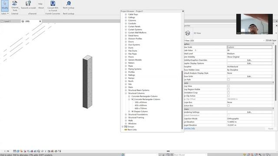The height and width of the screenshot is (156, 278).
Task: Click the Revit Links icon in browser
Action: point(126,130)
